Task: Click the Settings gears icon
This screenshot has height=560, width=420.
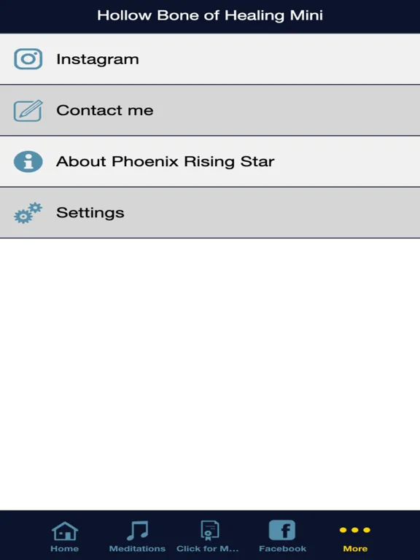Action: click(x=28, y=213)
